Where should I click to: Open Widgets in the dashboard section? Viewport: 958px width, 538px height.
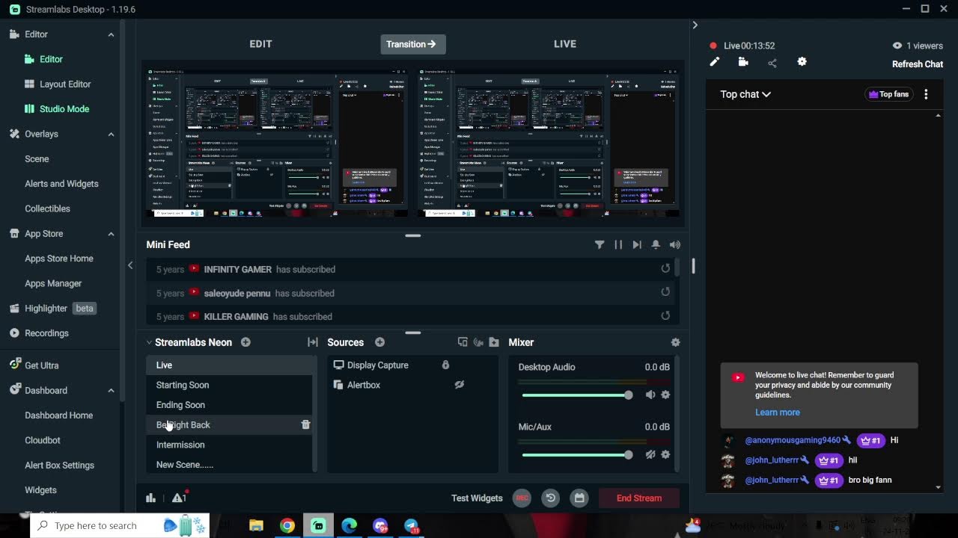pyautogui.click(x=40, y=490)
